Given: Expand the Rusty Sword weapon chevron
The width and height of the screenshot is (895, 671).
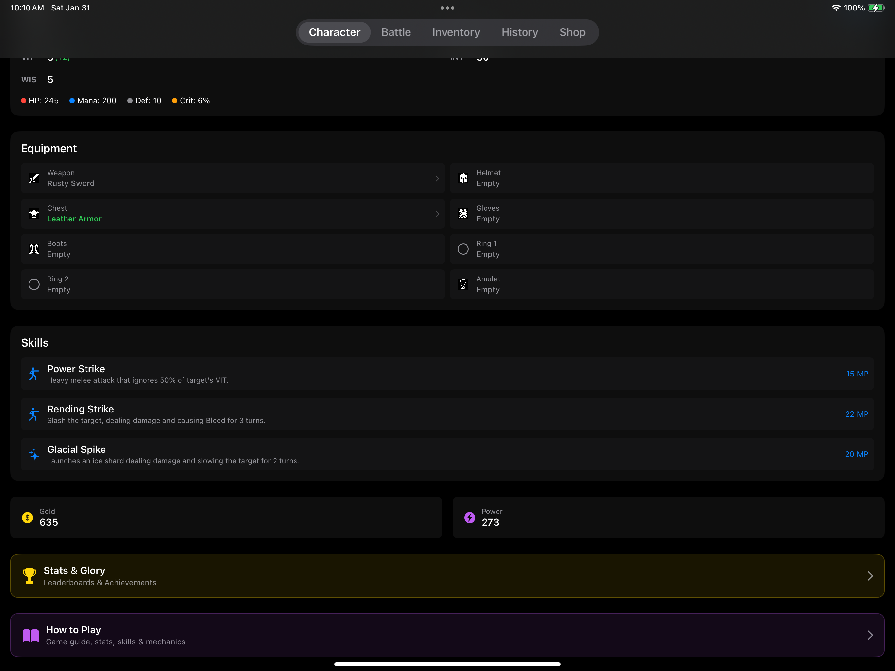Looking at the screenshot, I should tap(437, 178).
